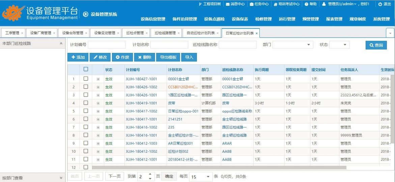Click the 培训考试中心 icon
This screenshot has height=182, width=395.
click(x=276, y=4)
